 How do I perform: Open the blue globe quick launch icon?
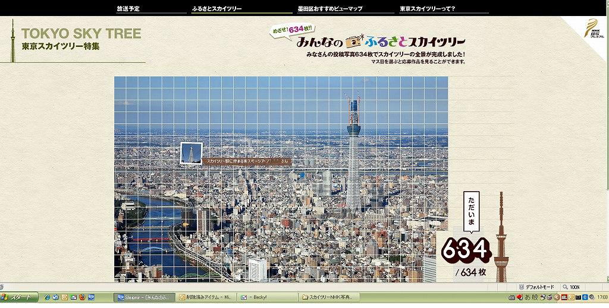(55, 297)
